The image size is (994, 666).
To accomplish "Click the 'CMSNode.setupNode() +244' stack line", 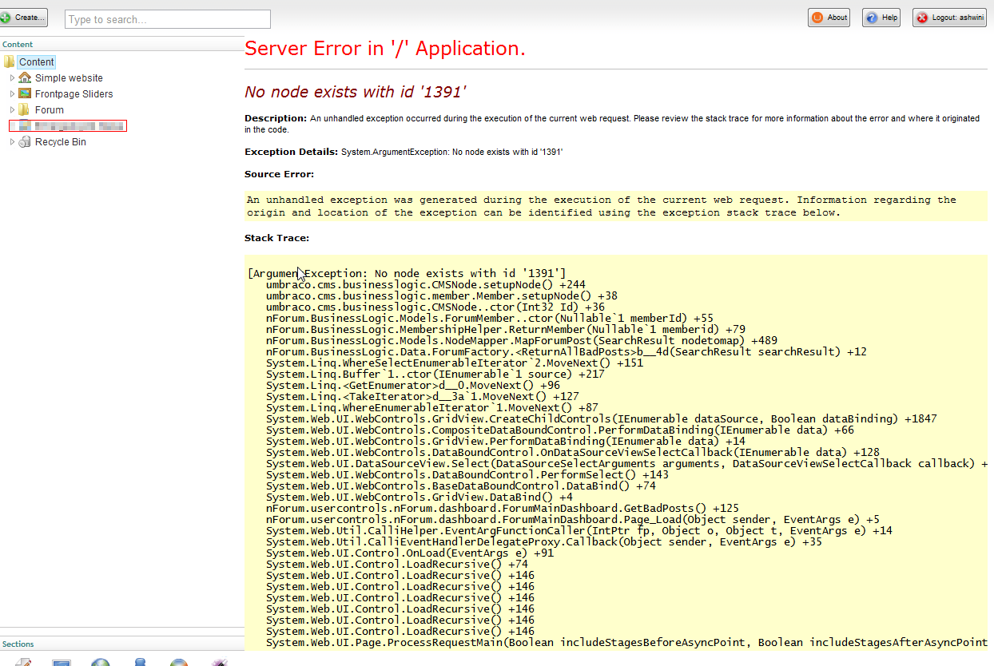I will pyautogui.click(x=426, y=284).
